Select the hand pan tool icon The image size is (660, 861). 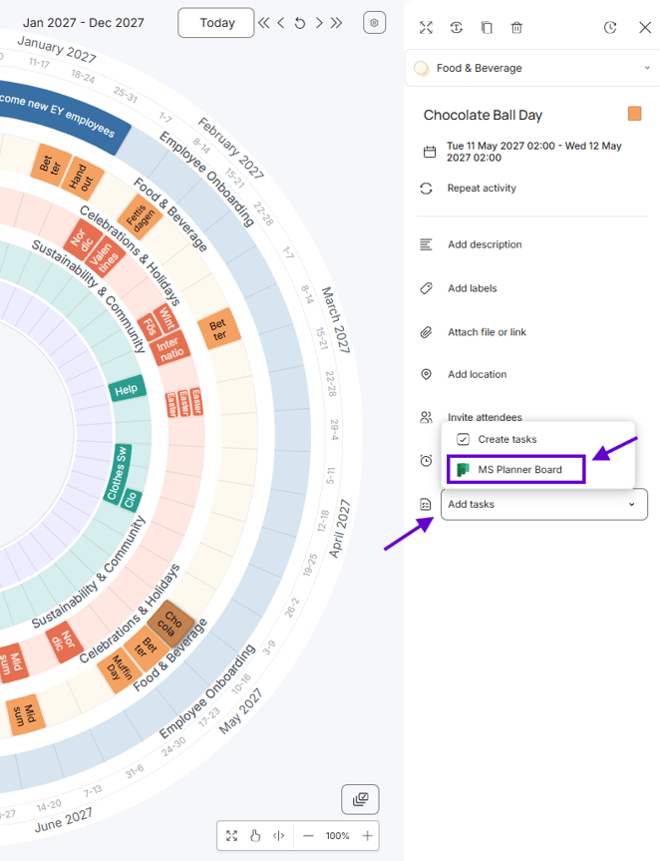click(255, 836)
